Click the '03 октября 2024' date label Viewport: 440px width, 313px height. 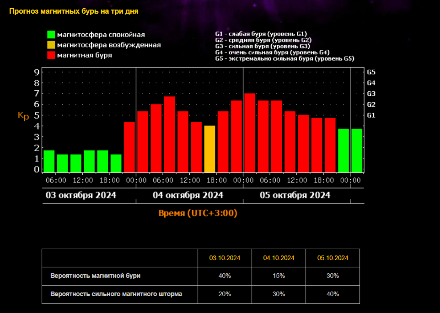tap(81, 195)
